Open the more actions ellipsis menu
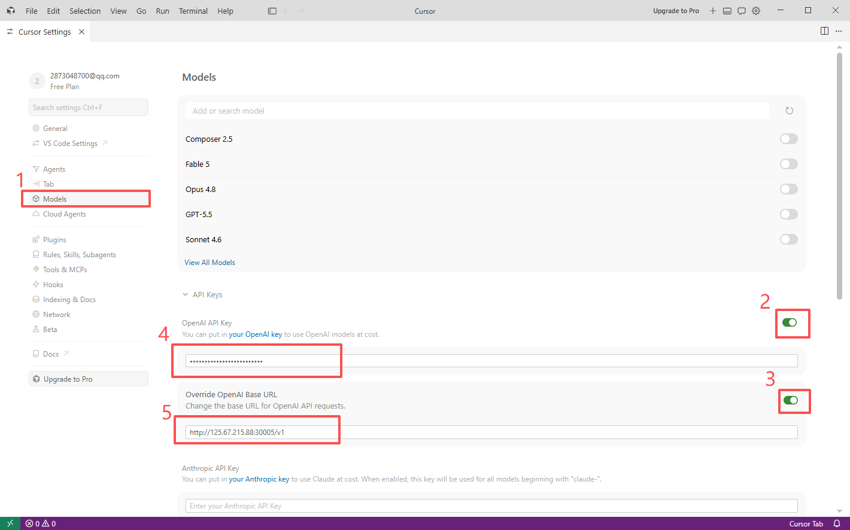Image resolution: width=850 pixels, height=530 pixels. point(839,31)
